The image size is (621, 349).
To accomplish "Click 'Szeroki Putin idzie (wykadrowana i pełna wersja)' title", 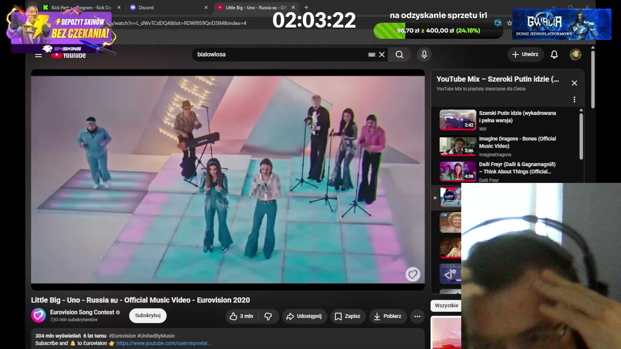I will [518, 117].
